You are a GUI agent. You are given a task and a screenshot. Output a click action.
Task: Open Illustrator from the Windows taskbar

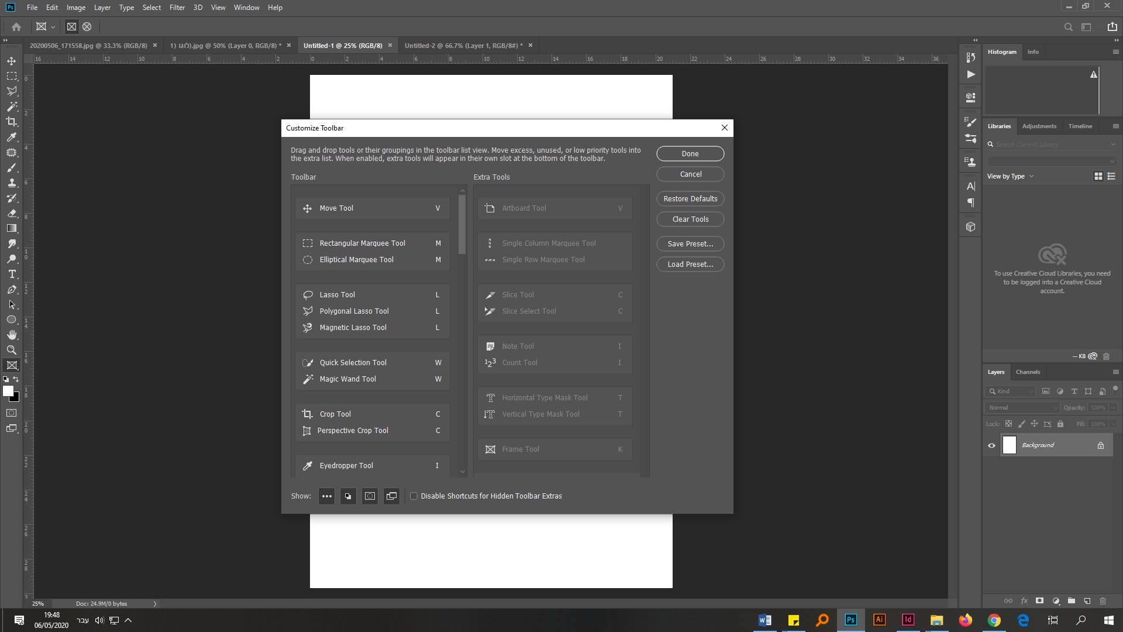[x=879, y=620]
